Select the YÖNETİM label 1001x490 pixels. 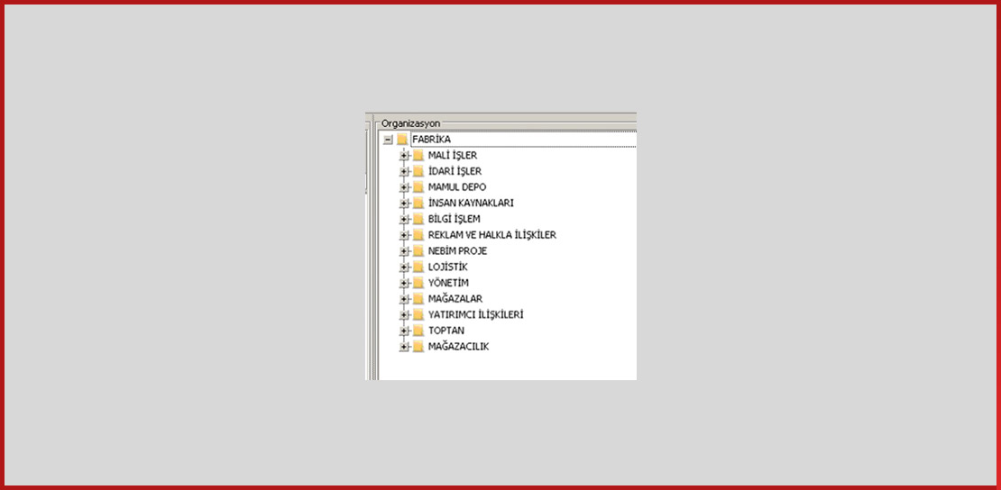(449, 283)
